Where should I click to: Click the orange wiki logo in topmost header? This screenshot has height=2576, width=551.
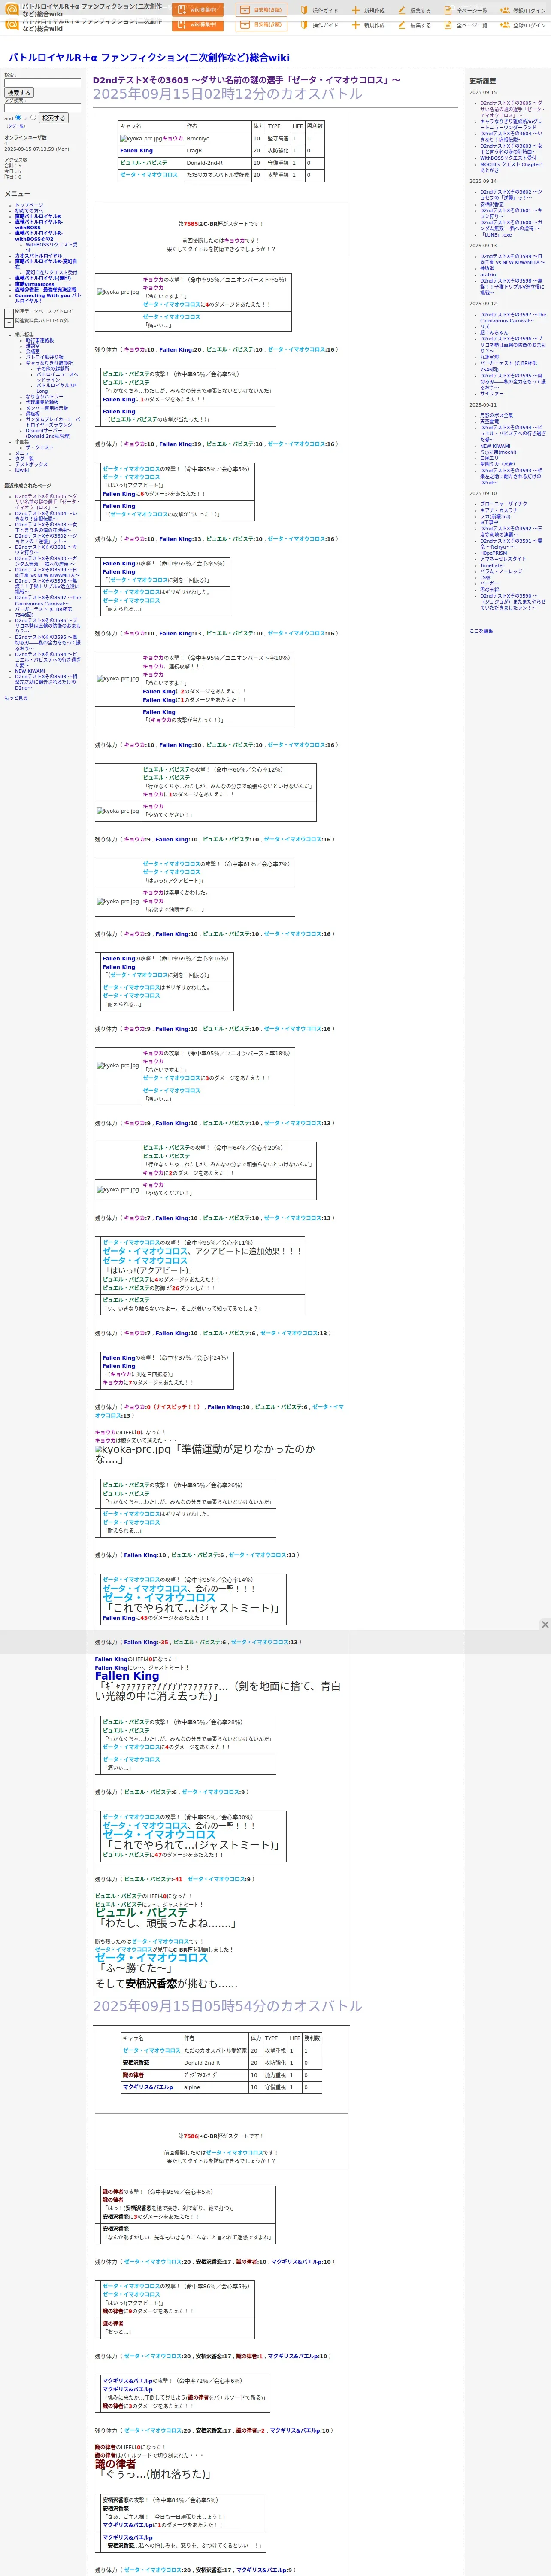click(x=13, y=10)
